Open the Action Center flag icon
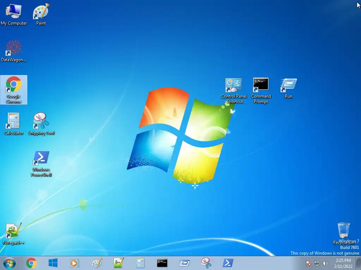 (x=308, y=264)
